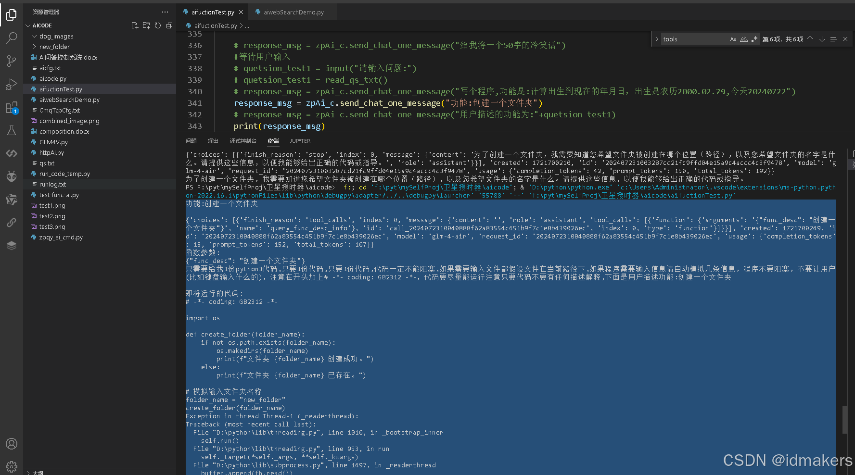Open aicode.py in explorer
Viewport: 855px width, 475px height.
pyautogui.click(x=53, y=78)
